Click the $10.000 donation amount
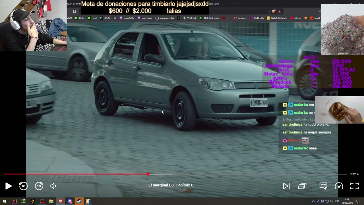 point(342,61)
